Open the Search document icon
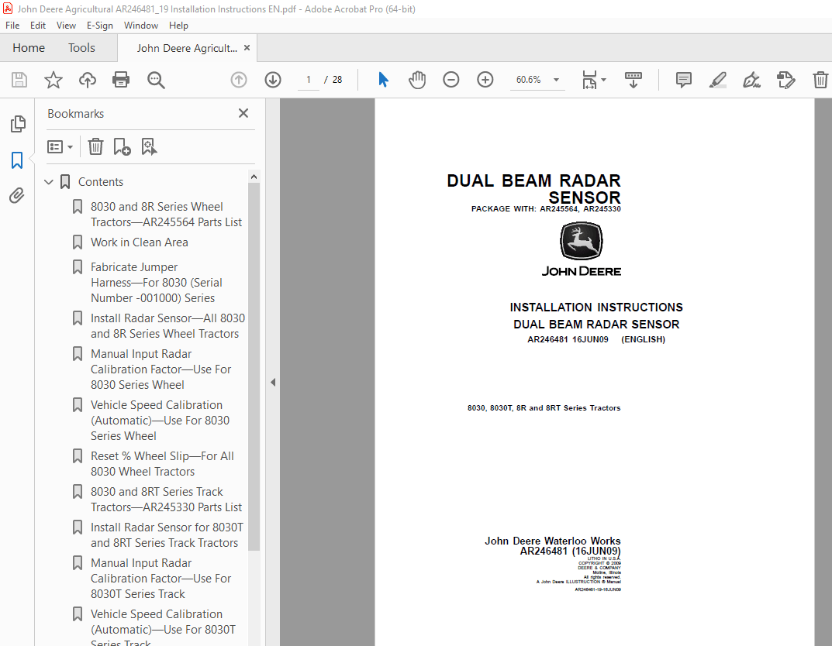 pos(155,79)
